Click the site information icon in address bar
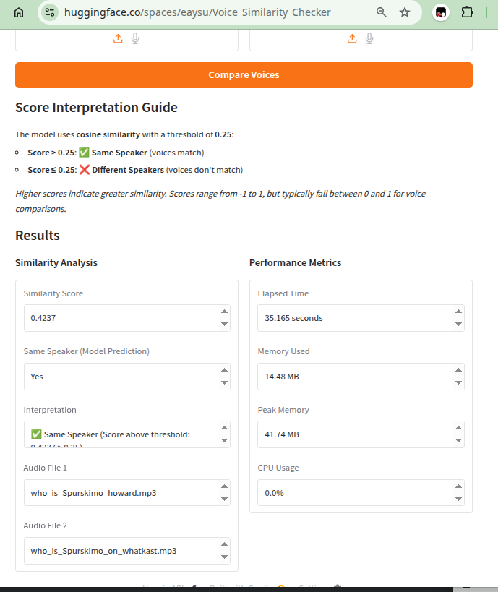 50,12
